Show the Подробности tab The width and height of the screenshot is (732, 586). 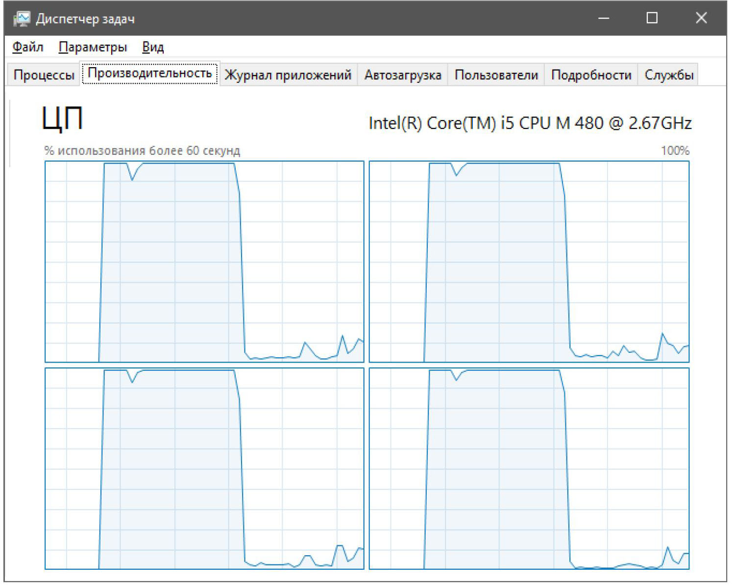pyautogui.click(x=591, y=75)
